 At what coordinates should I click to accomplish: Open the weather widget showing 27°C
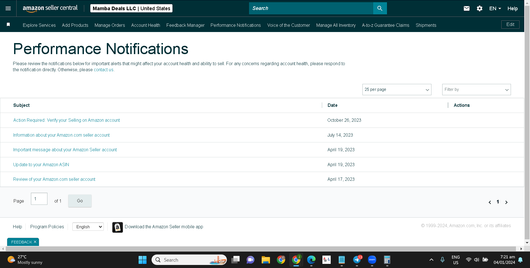click(x=25, y=260)
